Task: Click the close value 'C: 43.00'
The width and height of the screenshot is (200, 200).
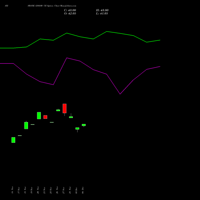Action: [70, 10]
